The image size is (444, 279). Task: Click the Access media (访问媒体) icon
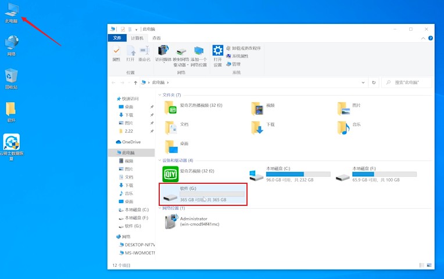tap(163, 53)
